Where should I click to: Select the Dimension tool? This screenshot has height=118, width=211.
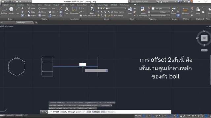tap(74, 10)
